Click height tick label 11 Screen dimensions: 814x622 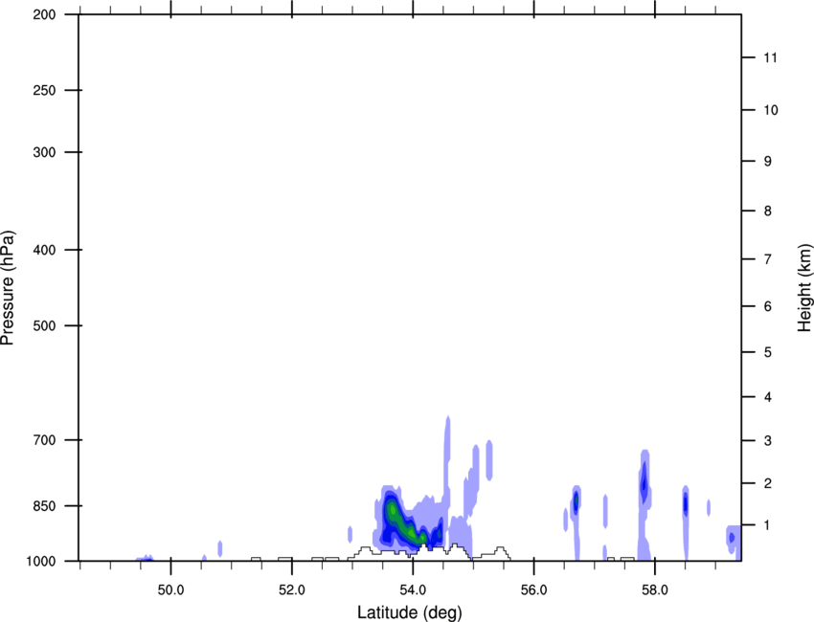[770, 57]
